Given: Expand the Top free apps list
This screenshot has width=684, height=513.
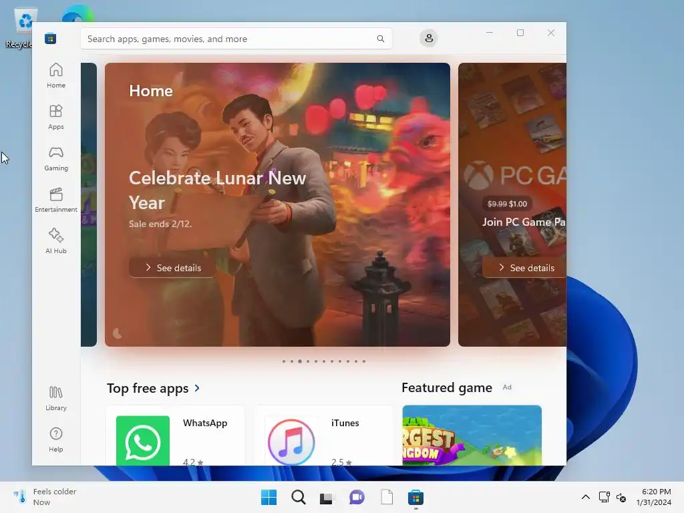Looking at the screenshot, I should click(197, 388).
